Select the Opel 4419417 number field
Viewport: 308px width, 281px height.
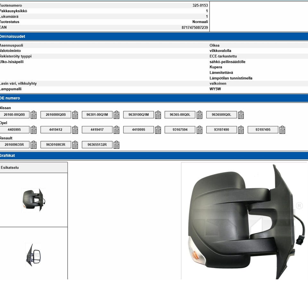97,130
